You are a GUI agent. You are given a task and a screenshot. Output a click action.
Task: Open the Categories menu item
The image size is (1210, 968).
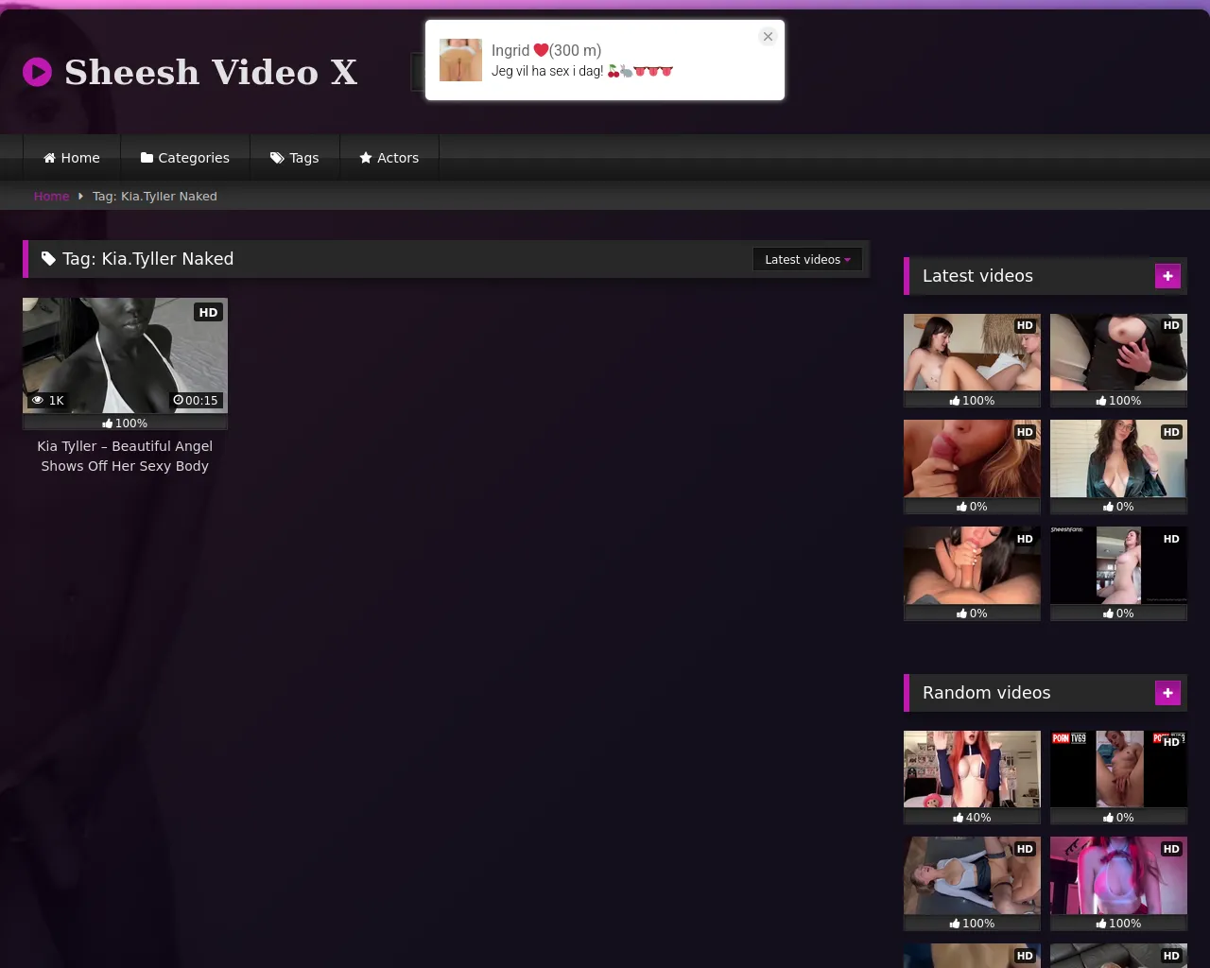(x=194, y=158)
